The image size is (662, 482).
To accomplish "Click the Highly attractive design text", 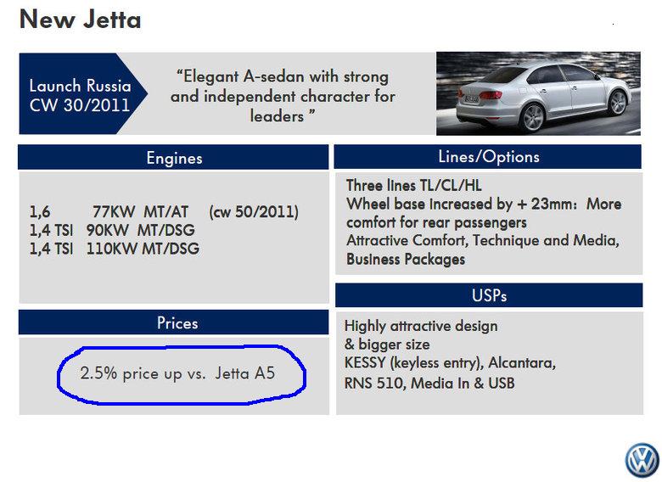I will [421, 326].
